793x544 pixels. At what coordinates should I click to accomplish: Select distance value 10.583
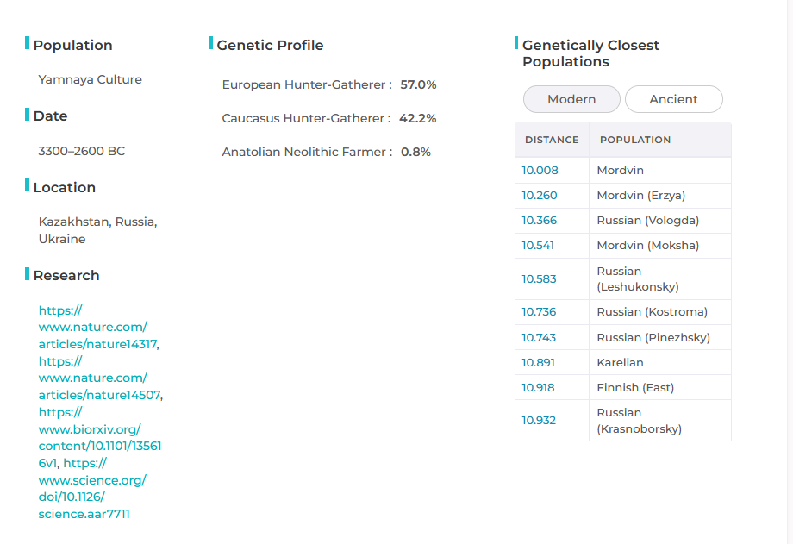click(x=540, y=279)
